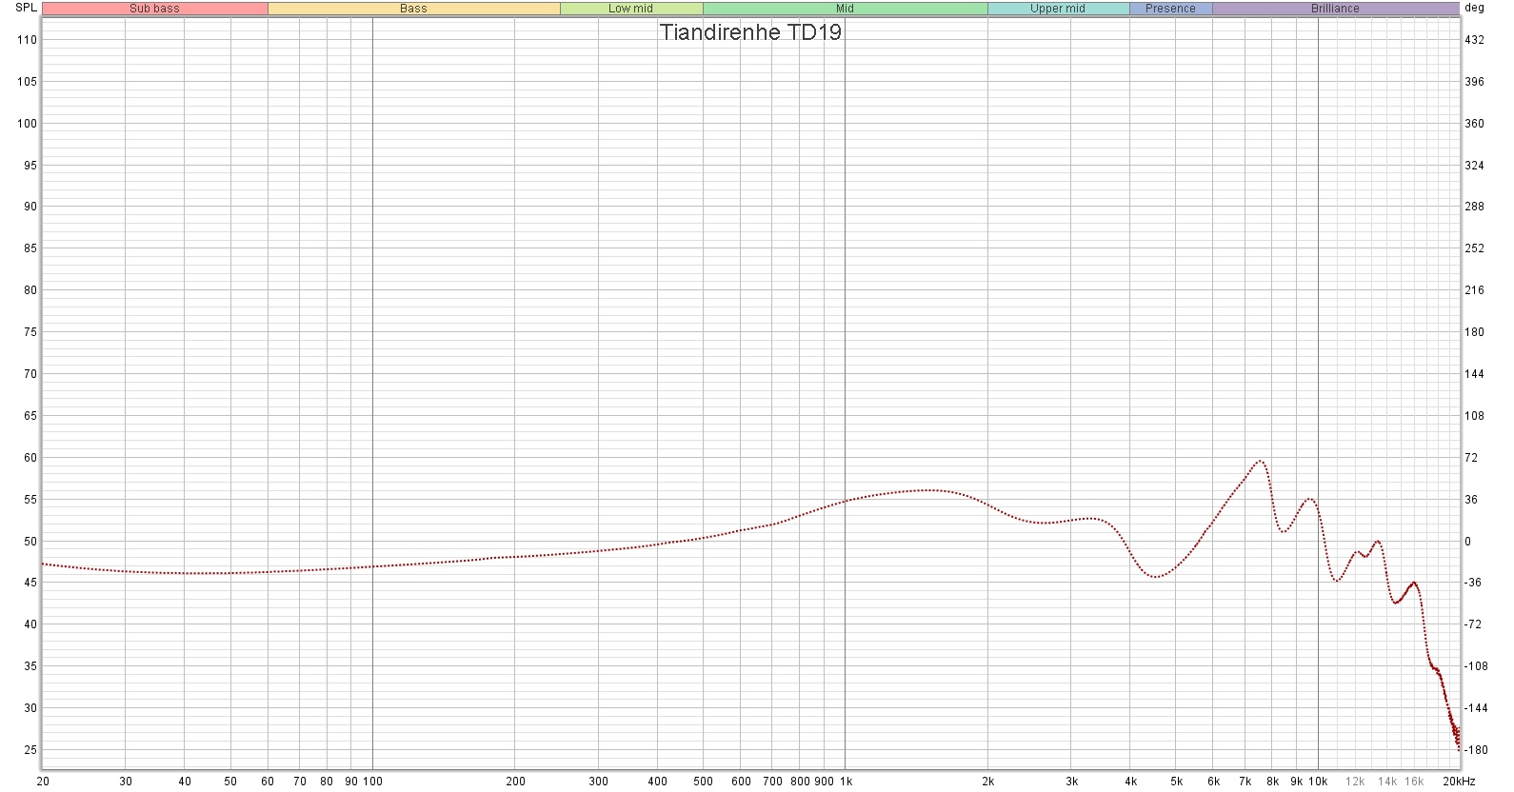This screenshot has height=792, width=1514.
Task: Click the 300 frequency axis label
Action: click(x=598, y=782)
